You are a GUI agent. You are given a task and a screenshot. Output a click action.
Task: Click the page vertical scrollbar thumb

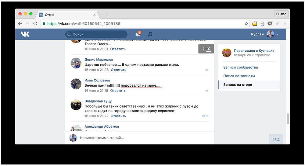pos(288,119)
